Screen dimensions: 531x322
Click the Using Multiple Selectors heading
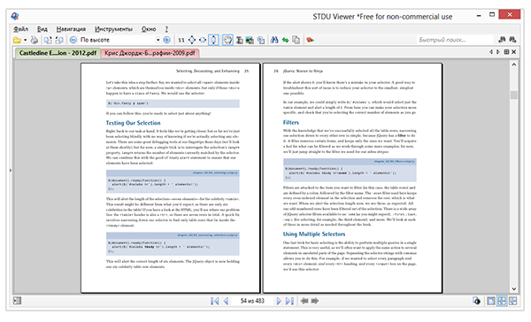point(314,234)
